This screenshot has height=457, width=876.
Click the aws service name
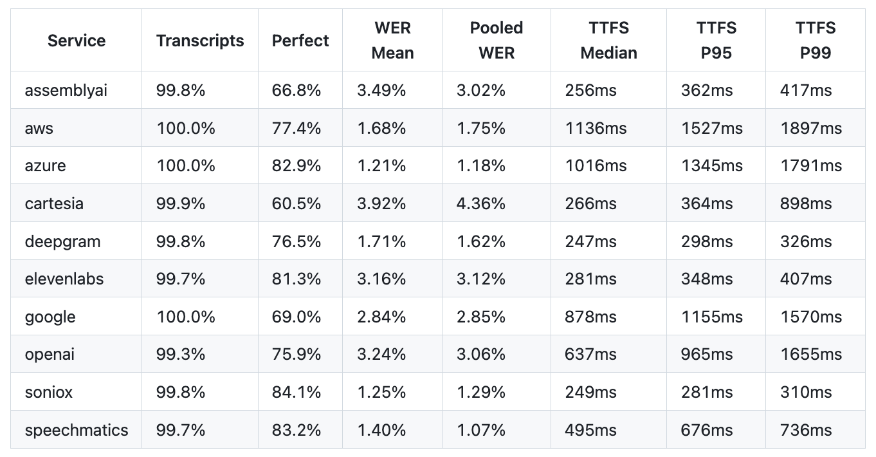[39, 128]
